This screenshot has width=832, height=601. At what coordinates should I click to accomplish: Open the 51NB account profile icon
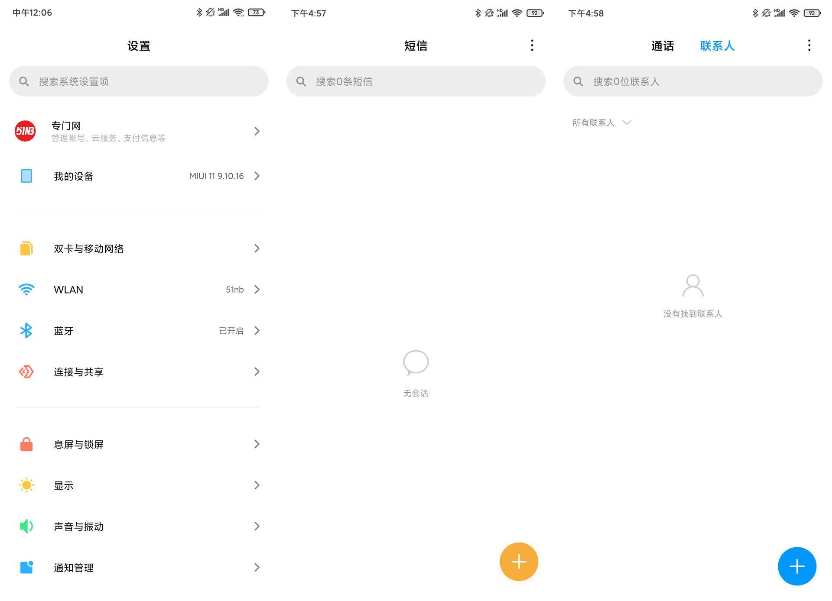(x=25, y=131)
